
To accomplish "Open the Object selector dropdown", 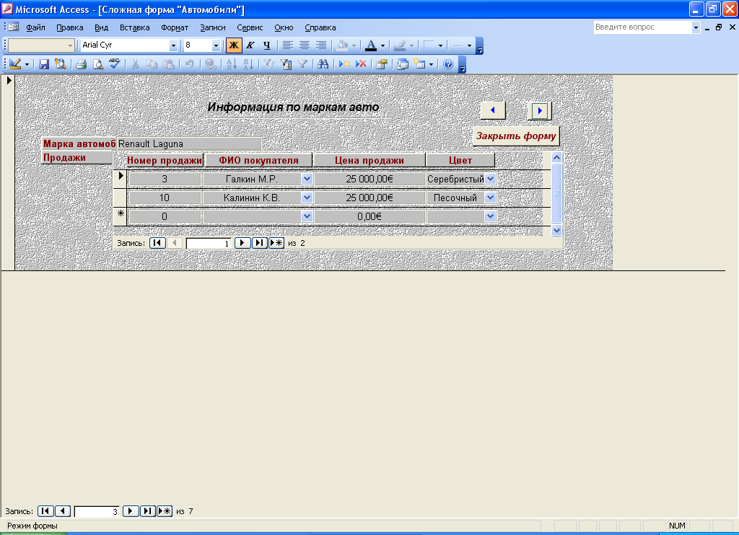I will pyautogui.click(x=70, y=45).
